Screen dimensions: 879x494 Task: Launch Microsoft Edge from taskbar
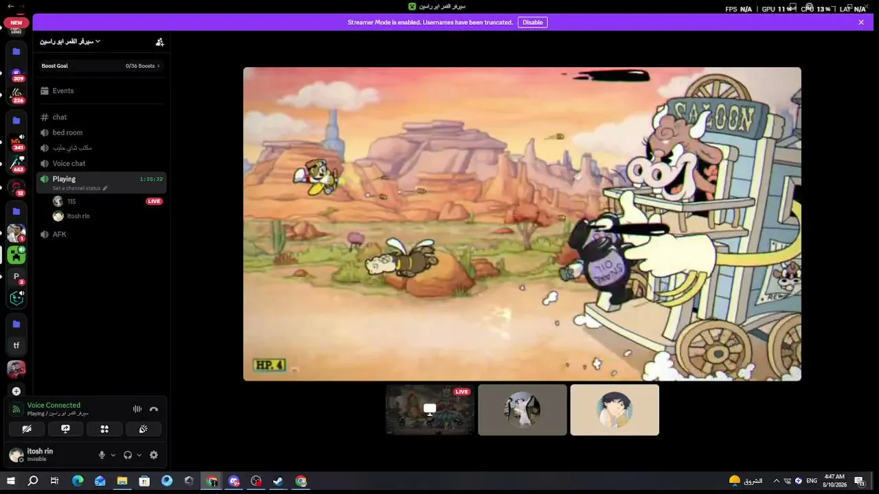click(x=78, y=481)
